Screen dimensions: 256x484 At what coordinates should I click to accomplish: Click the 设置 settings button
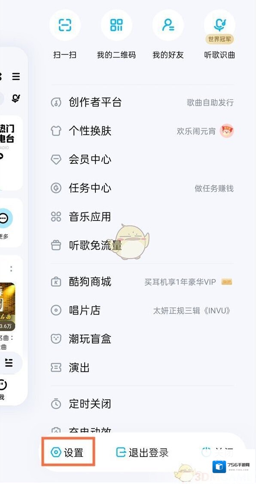(x=68, y=452)
